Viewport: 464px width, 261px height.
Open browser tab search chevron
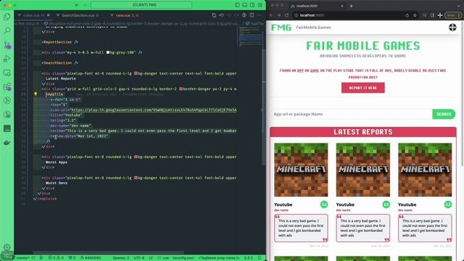pyautogui.click(x=458, y=5)
